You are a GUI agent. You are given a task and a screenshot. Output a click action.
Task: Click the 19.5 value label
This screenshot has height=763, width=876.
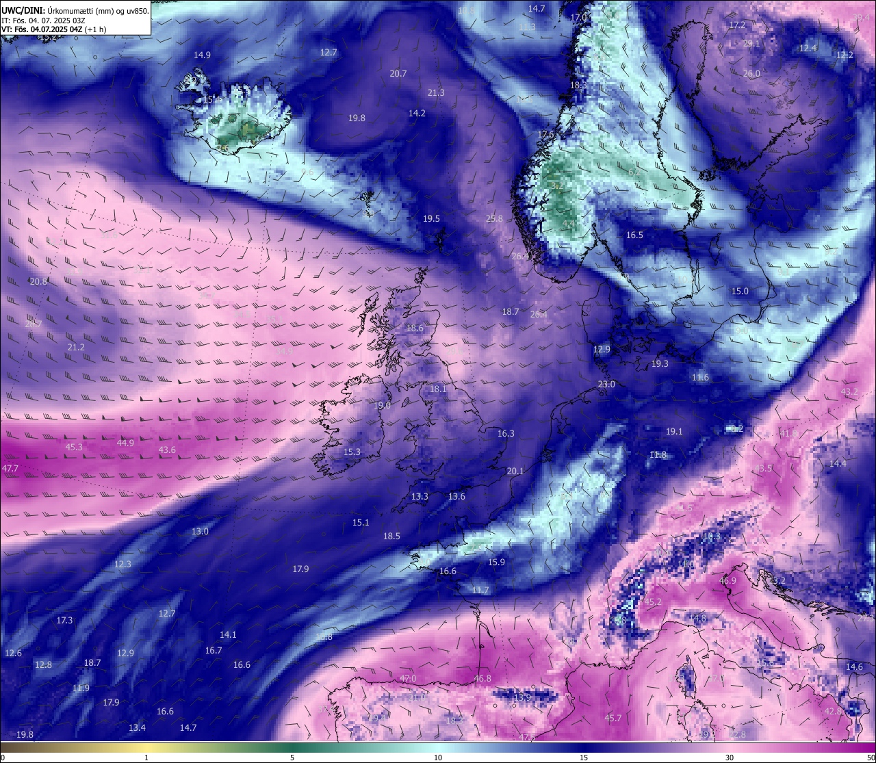[431, 218]
